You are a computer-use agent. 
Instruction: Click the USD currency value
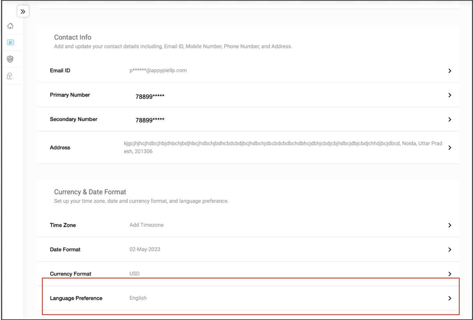point(135,274)
